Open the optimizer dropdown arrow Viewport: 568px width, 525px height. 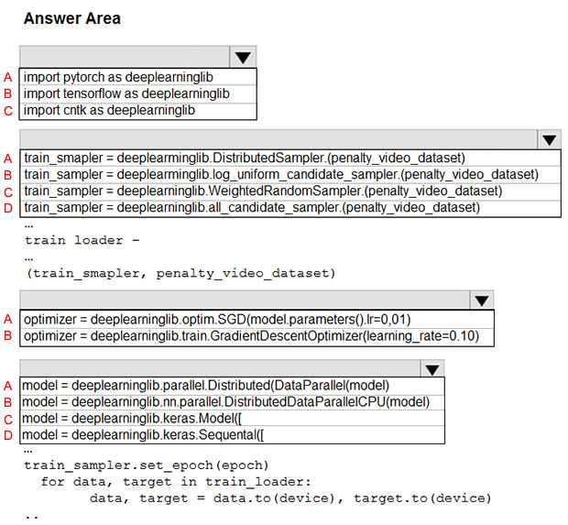click(481, 301)
